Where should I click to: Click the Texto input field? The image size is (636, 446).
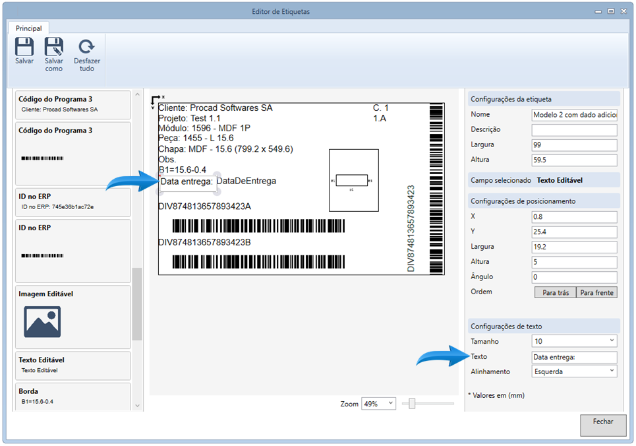click(x=573, y=357)
